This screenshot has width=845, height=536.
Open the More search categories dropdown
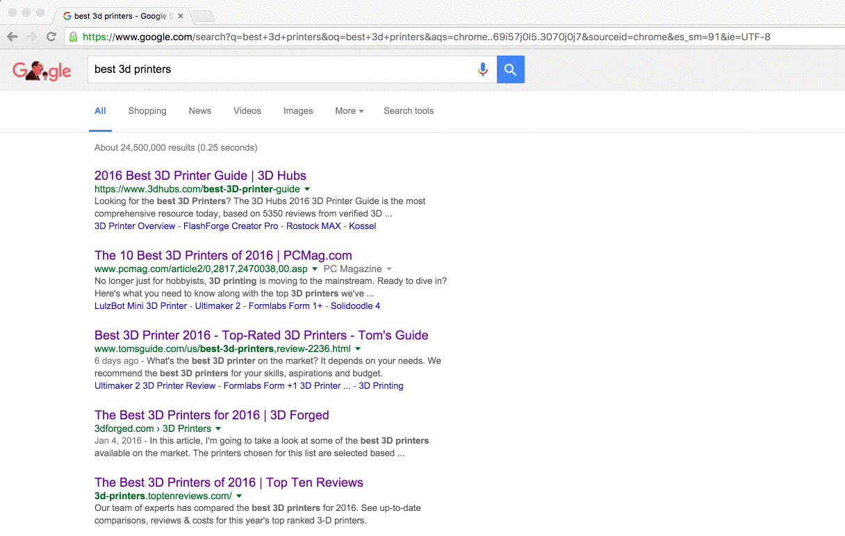pos(349,111)
